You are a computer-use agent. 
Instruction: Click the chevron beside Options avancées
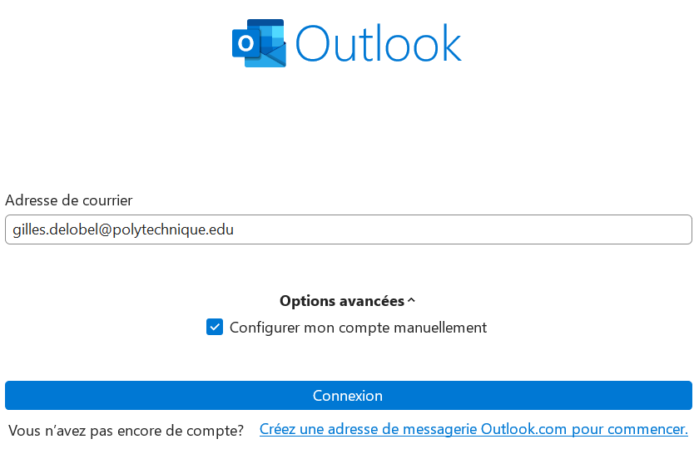[x=411, y=301]
